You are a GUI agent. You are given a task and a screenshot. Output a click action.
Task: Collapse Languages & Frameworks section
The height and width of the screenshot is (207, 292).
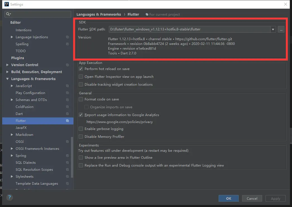[8, 79]
